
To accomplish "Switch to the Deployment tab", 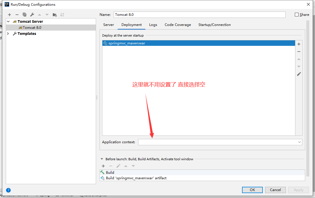I will pyautogui.click(x=131, y=25).
